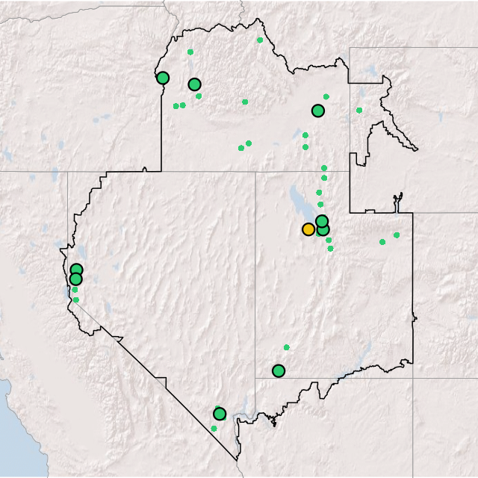Select the large green marker below the small southern dot
The height and width of the screenshot is (478, 478).
point(279,371)
